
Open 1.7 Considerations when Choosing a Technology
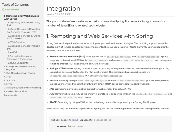pos(20,58)
